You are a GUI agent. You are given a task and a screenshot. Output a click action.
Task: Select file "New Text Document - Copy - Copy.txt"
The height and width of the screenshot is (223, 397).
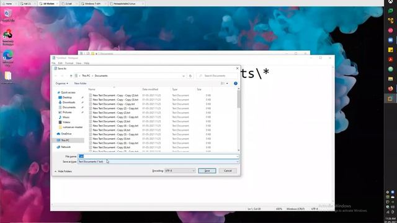tap(114, 104)
